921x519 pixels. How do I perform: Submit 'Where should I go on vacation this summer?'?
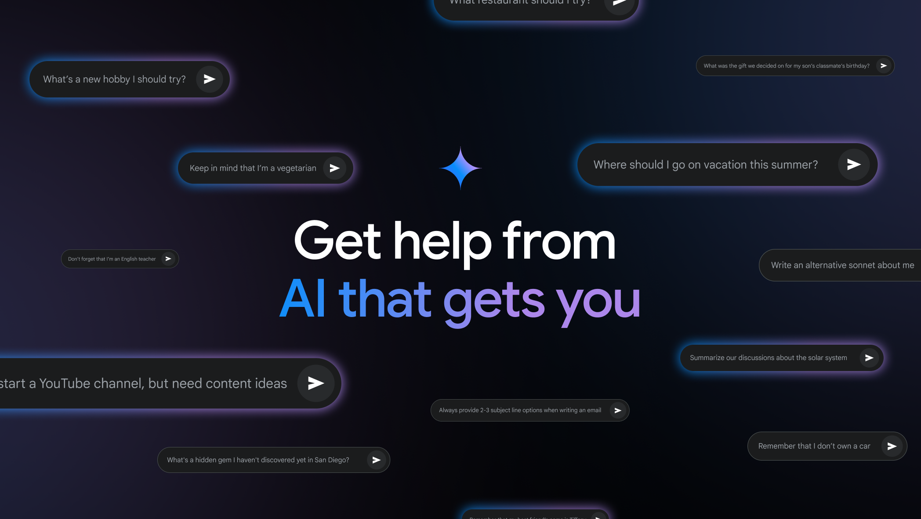tap(854, 164)
